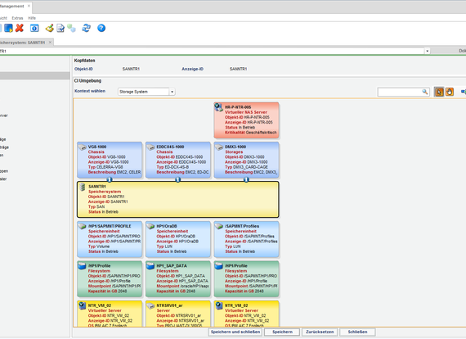The width and height of the screenshot is (466, 339).
Task: Click the VG8-1000 chassis drive icon
Action: (x=83, y=147)
